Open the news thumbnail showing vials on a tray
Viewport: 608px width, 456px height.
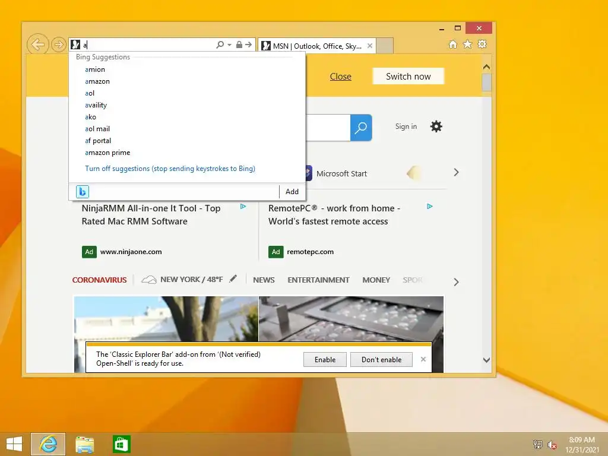click(x=351, y=319)
